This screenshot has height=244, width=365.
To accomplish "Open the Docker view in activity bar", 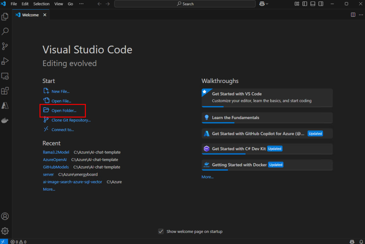I will click(5, 120).
